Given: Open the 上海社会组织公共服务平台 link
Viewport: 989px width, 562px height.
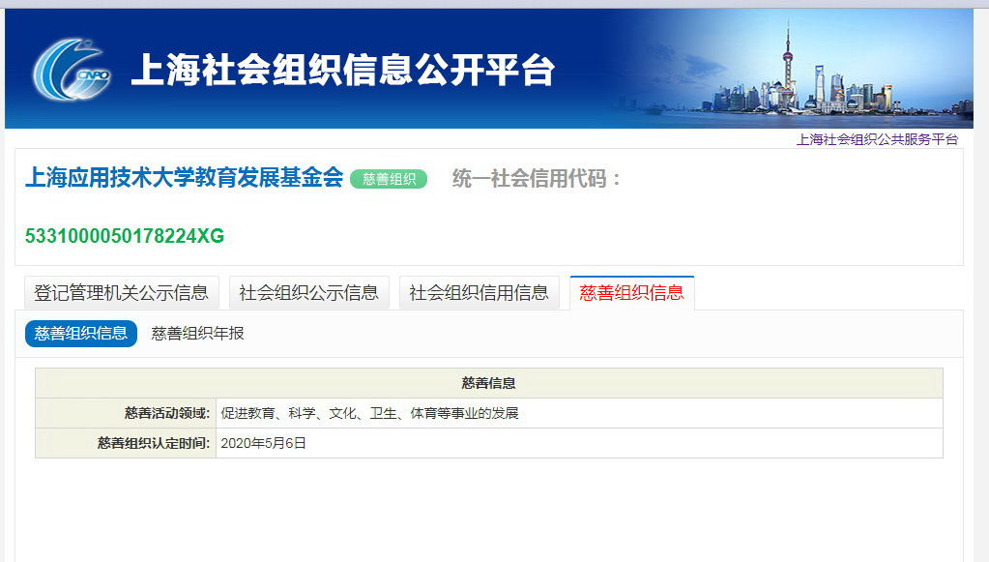Looking at the screenshot, I should click(878, 139).
